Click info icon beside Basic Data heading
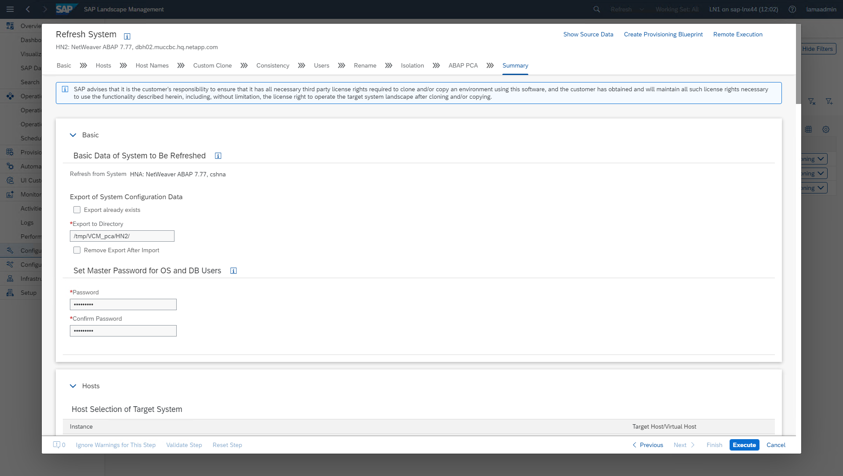Image resolution: width=843 pixels, height=476 pixels. [x=218, y=156]
